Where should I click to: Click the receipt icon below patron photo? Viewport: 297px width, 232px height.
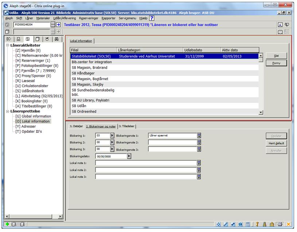point(280,32)
